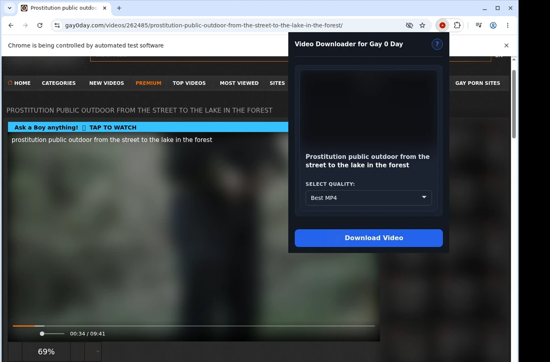
Task: Click the address bar URL field
Action: pos(234,26)
